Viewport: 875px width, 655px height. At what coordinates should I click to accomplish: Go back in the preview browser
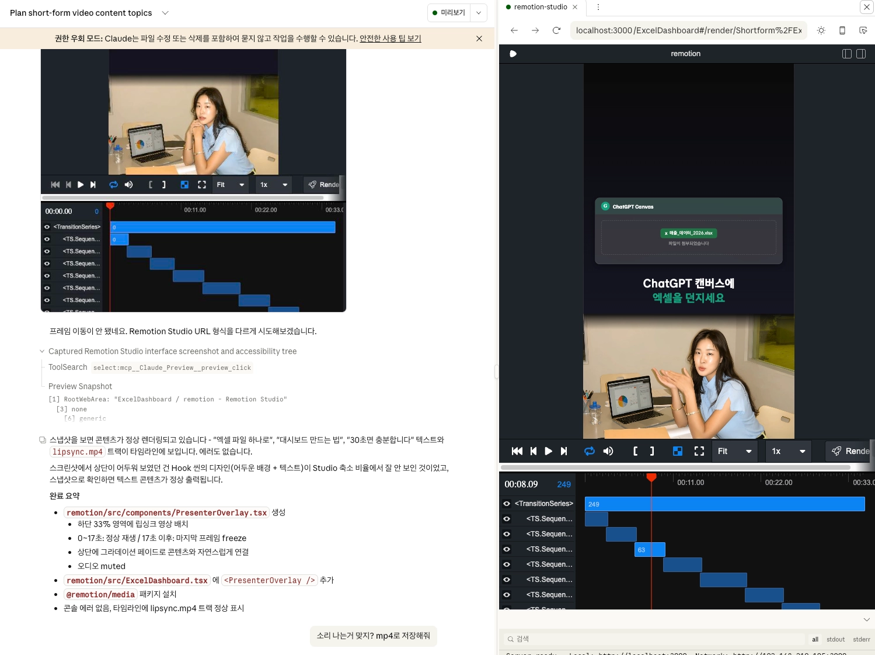coord(514,30)
